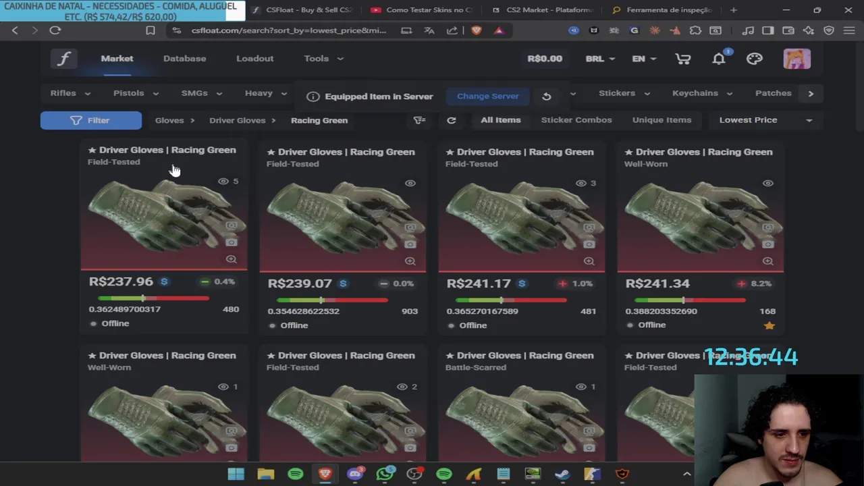The height and width of the screenshot is (486, 864).
Task: Open the shopping cart
Action: [683, 59]
